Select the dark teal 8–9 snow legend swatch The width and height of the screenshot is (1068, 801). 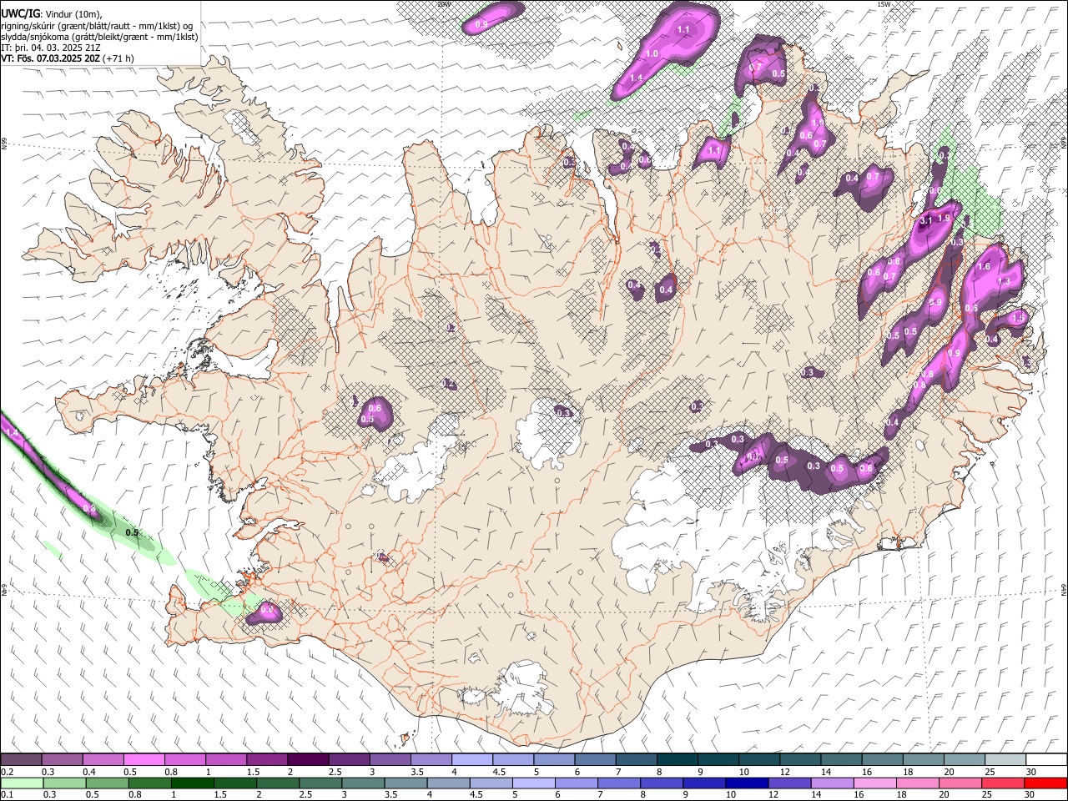[x=676, y=760]
